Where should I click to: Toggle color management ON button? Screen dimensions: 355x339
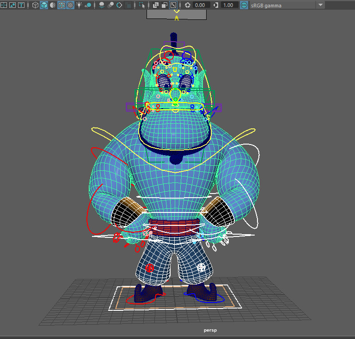(244, 5)
